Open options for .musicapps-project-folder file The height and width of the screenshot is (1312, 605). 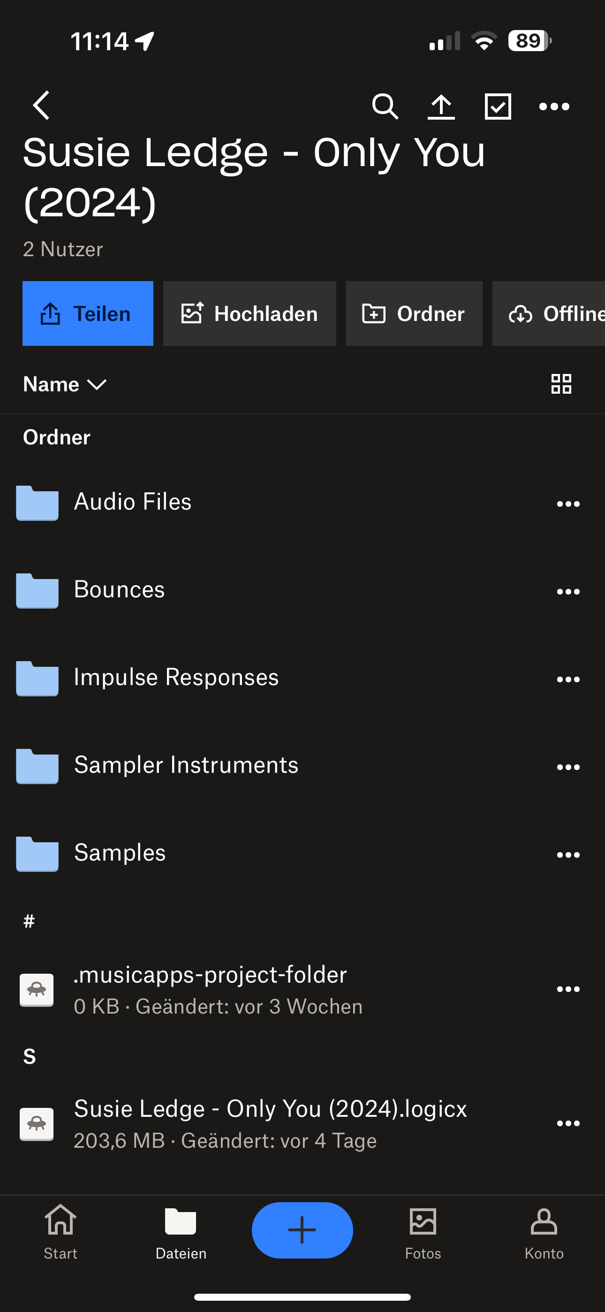pyautogui.click(x=568, y=989)
